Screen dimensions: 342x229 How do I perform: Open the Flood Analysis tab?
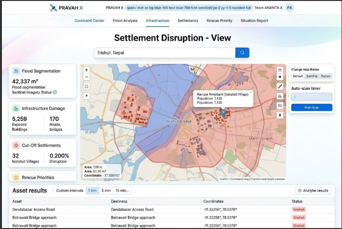125,21
